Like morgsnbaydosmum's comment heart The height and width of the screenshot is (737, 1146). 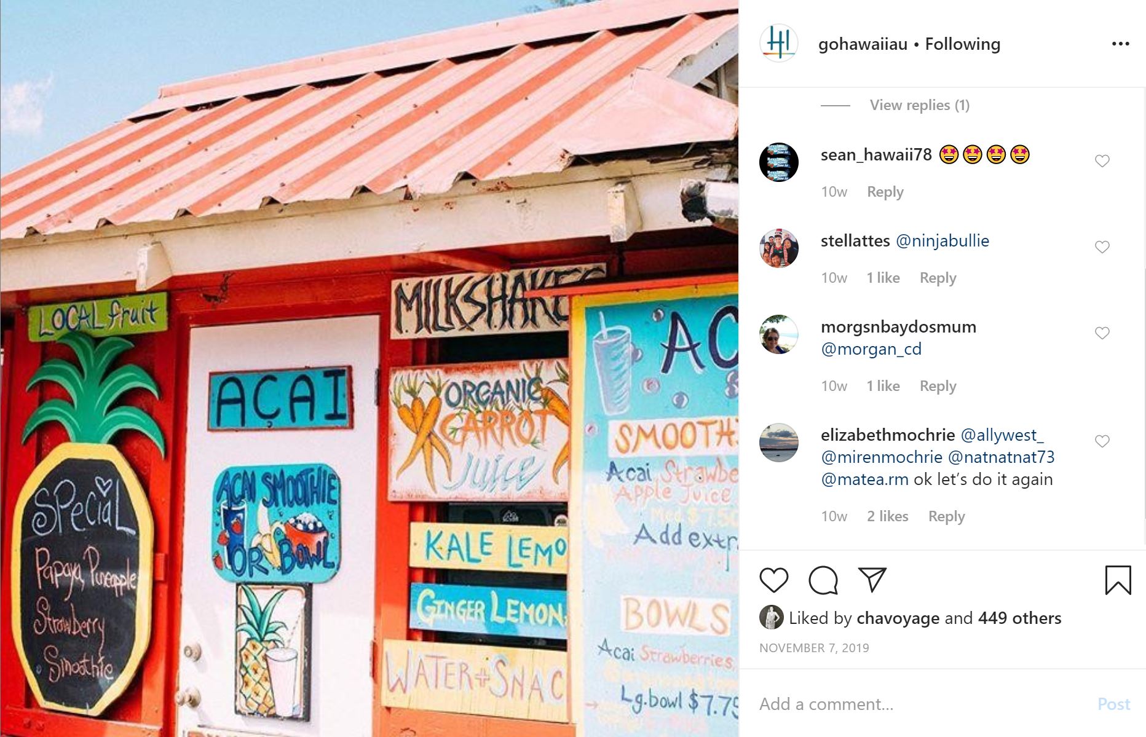coord(1102,333)
